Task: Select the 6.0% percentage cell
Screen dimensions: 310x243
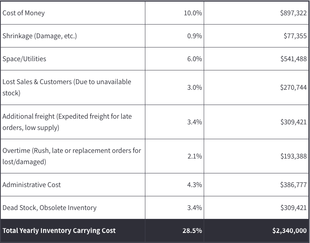Action: click(194, 59)
